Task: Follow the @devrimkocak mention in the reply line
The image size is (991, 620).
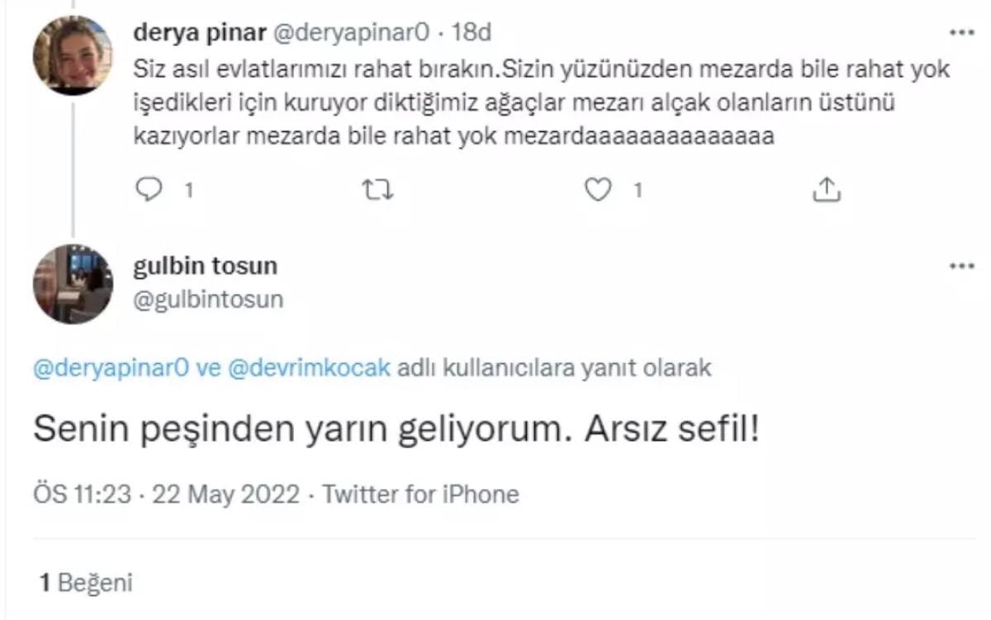Action: [x=306, y=369]
